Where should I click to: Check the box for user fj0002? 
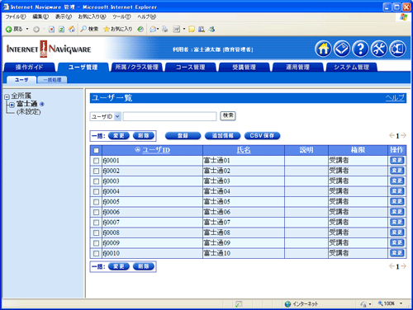pos(96,171)
